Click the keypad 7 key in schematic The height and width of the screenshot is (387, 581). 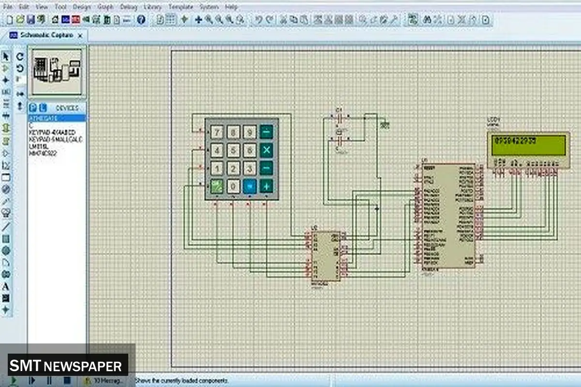pyautogui.click(x=217, y=132)
